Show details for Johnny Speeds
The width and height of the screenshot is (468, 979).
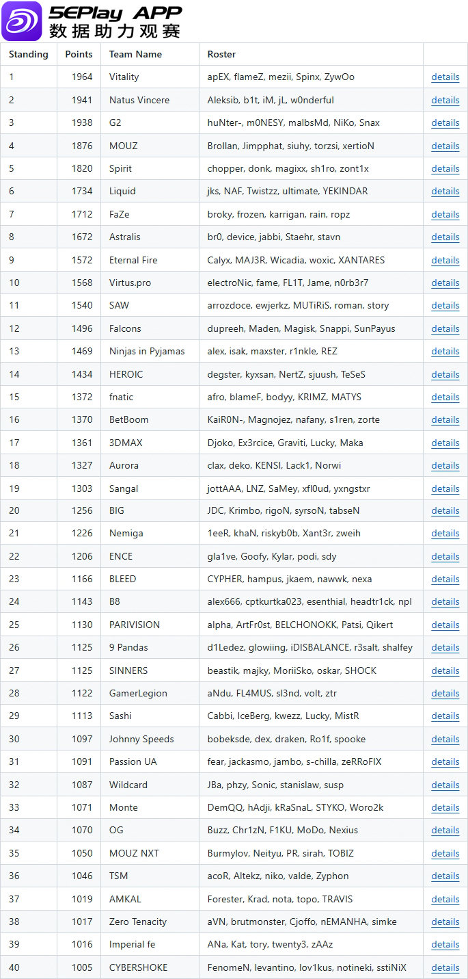click(x=445, y=739)
